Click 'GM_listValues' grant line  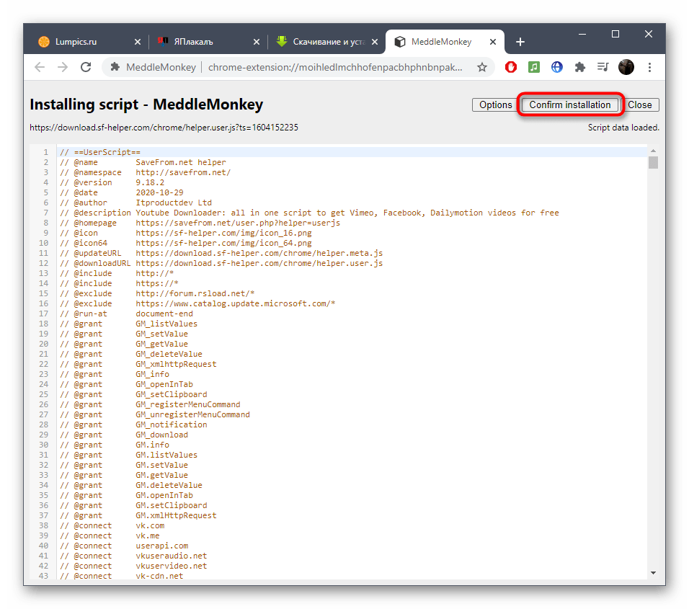[166, 324]
